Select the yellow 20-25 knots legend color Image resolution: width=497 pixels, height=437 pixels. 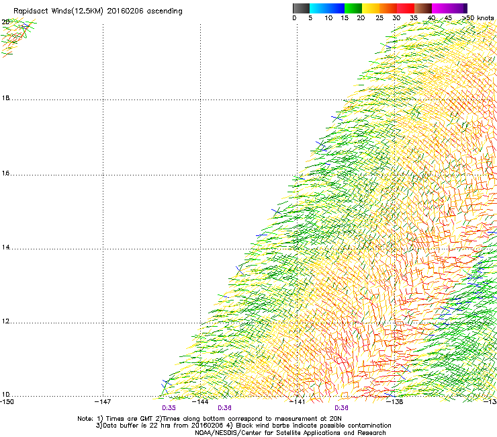[x=371, y=8]
